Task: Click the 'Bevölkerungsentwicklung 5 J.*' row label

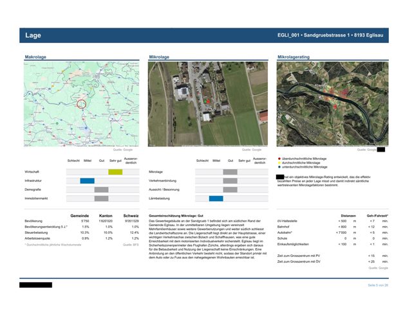Action: pos(46,227)
